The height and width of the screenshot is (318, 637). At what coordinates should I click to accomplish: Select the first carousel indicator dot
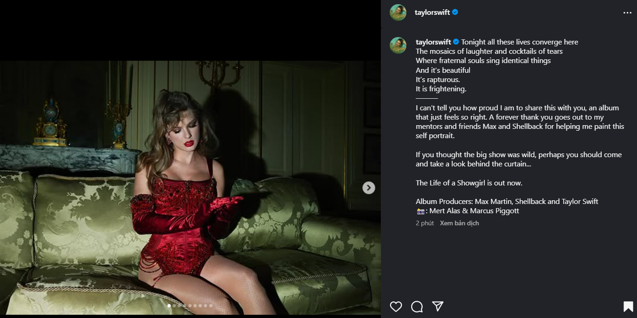pos(168,305)
